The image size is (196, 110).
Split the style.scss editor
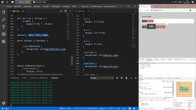[x=66, y=11]
